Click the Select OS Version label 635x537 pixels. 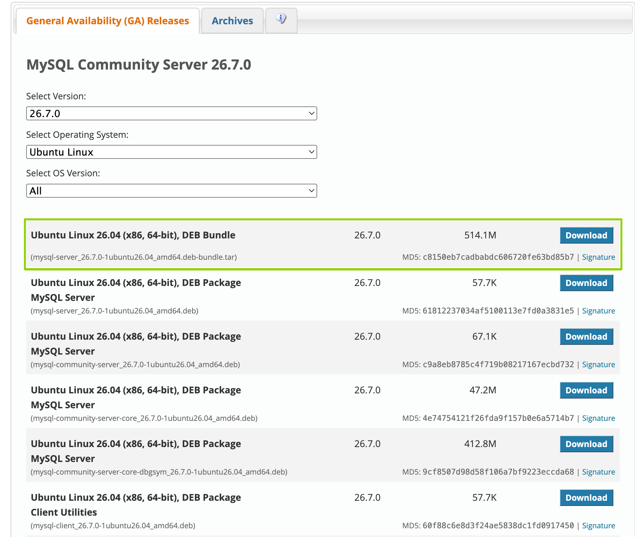tap(63, 173)
